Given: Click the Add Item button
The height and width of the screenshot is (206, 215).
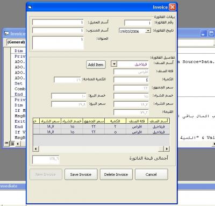Looking at the screenshot, I should (x=96, y=65).
